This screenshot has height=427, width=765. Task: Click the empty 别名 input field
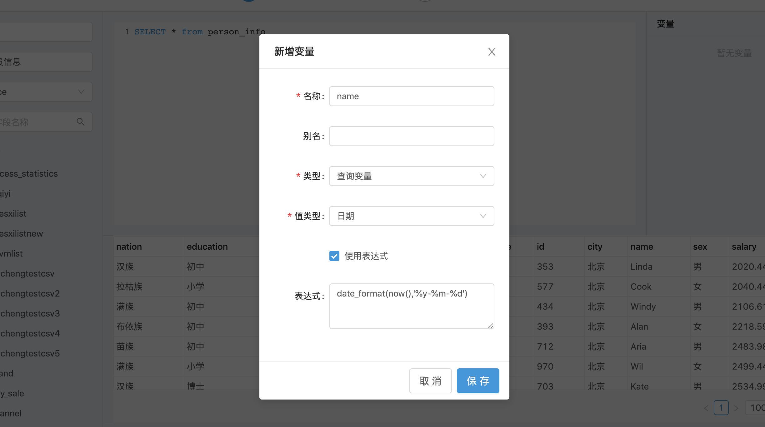pos(412,136)
